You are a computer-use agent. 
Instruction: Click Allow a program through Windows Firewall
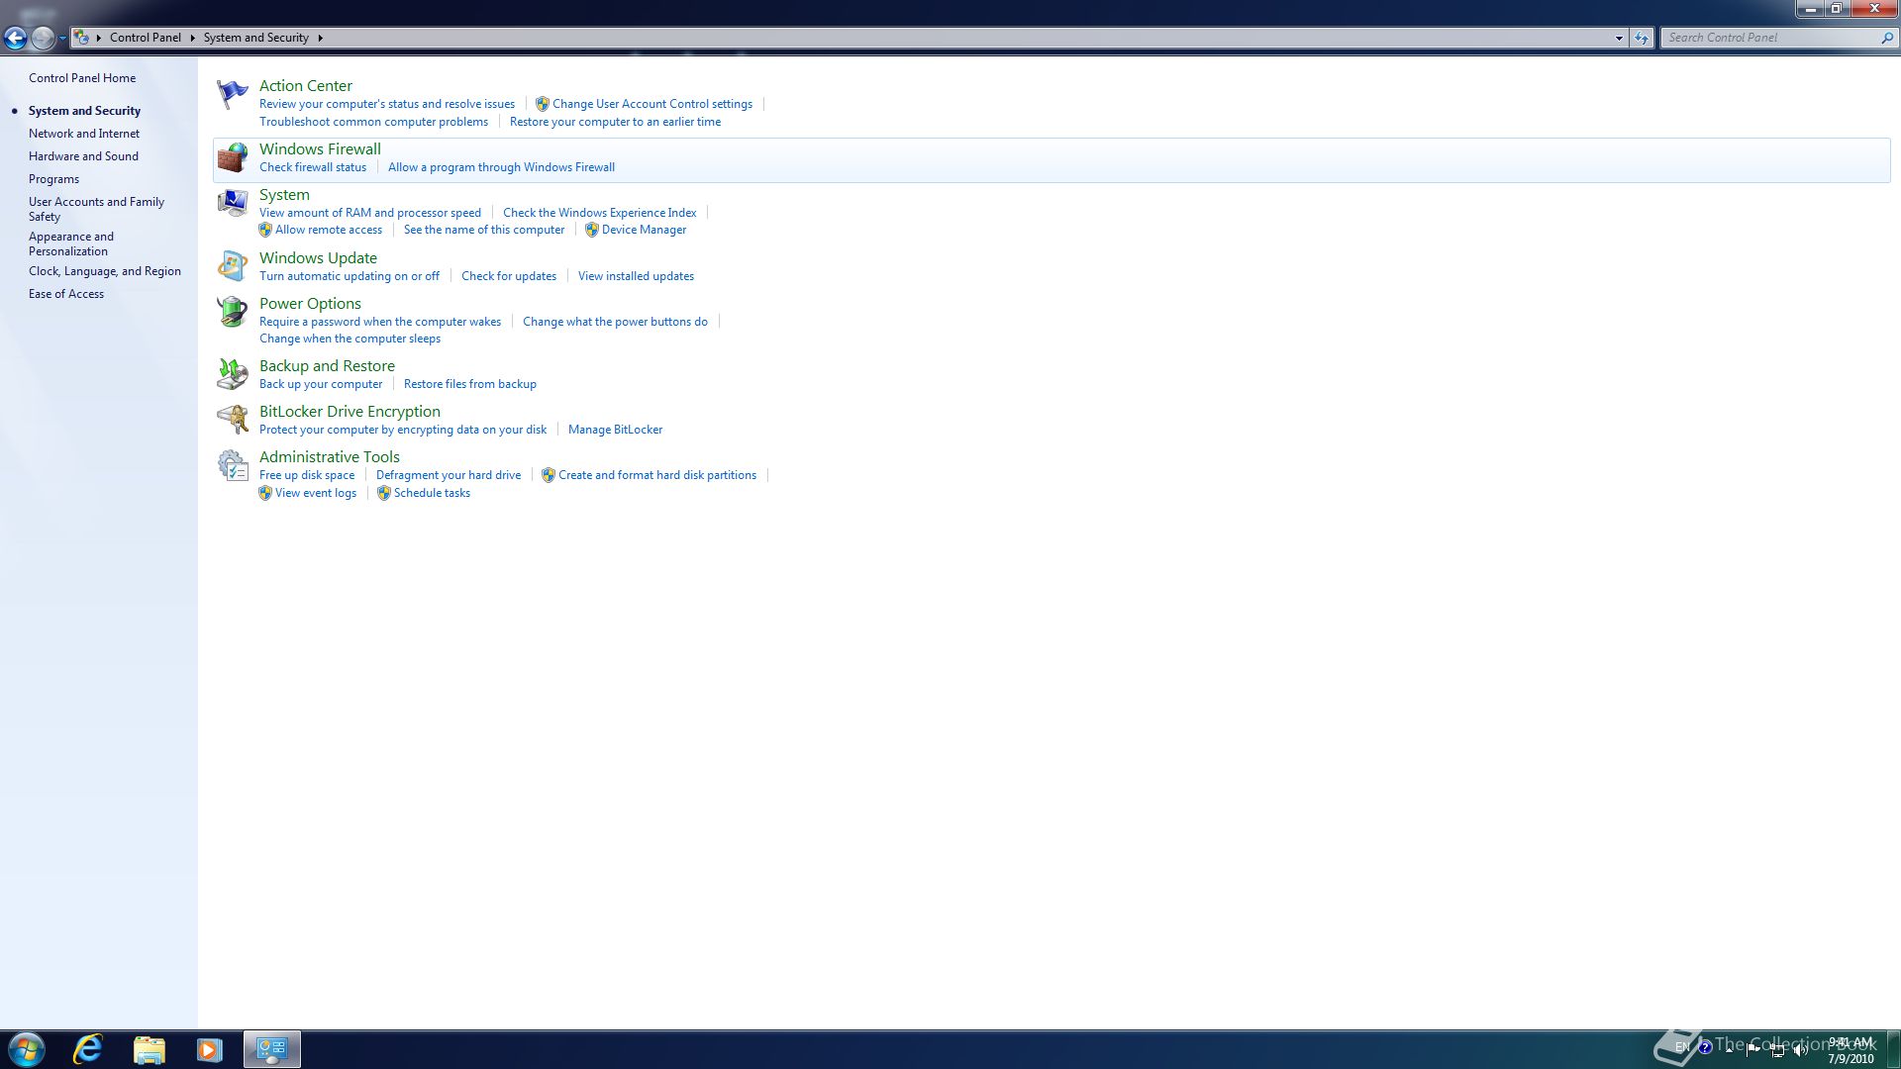pos(501,167)
